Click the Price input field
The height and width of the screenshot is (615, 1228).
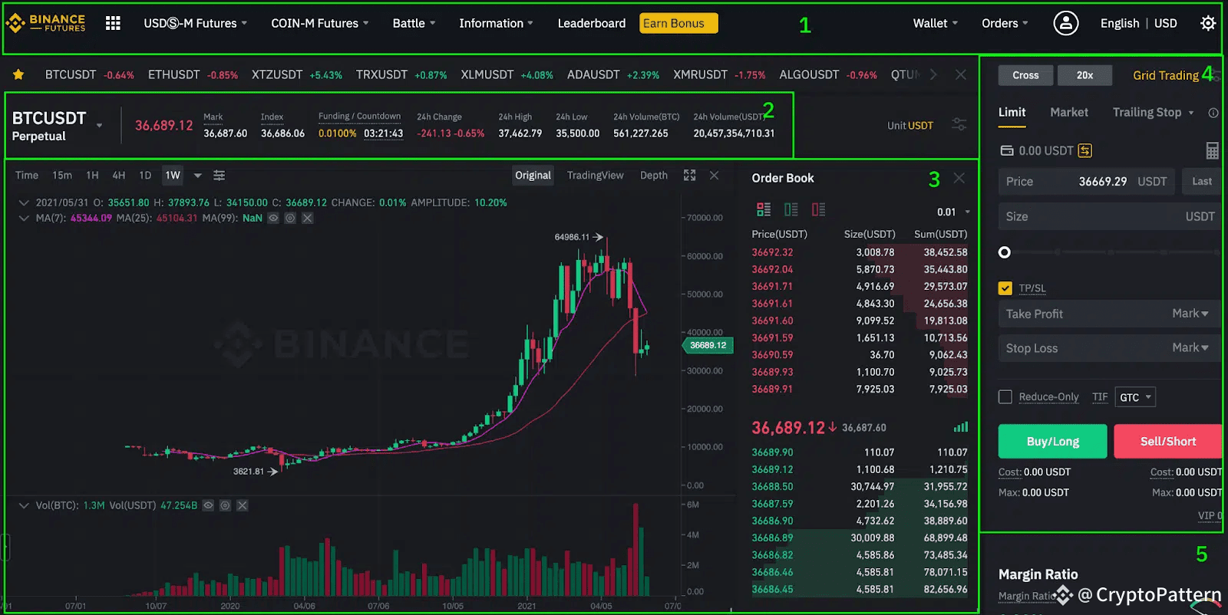(1086, 182)
